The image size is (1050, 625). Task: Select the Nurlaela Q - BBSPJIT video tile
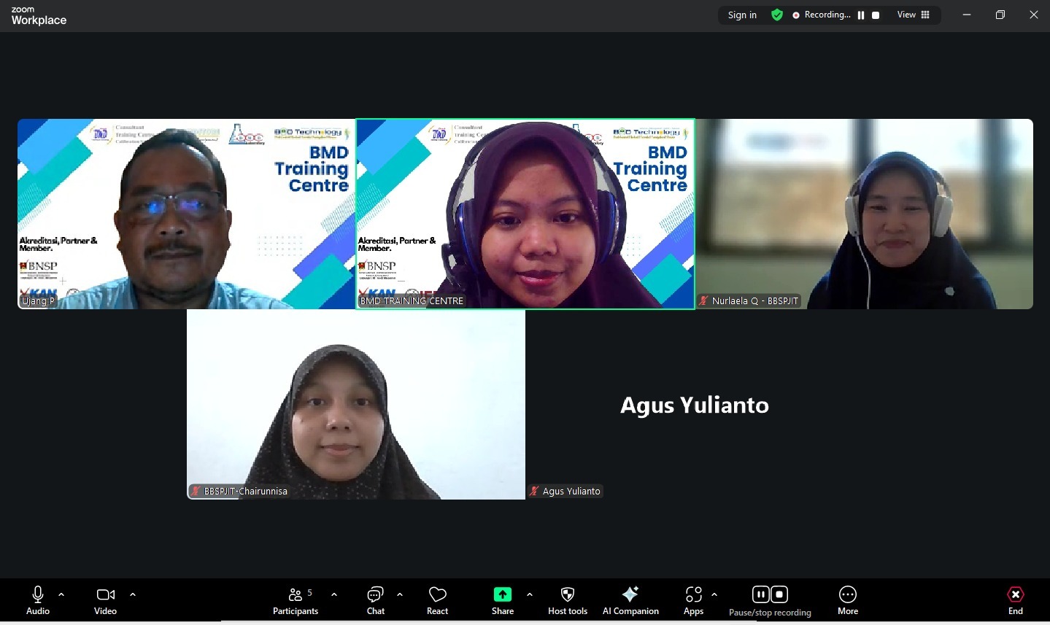(x=864, y=214)
